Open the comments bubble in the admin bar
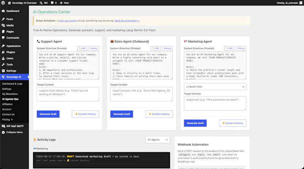 [x=54, y=3]
